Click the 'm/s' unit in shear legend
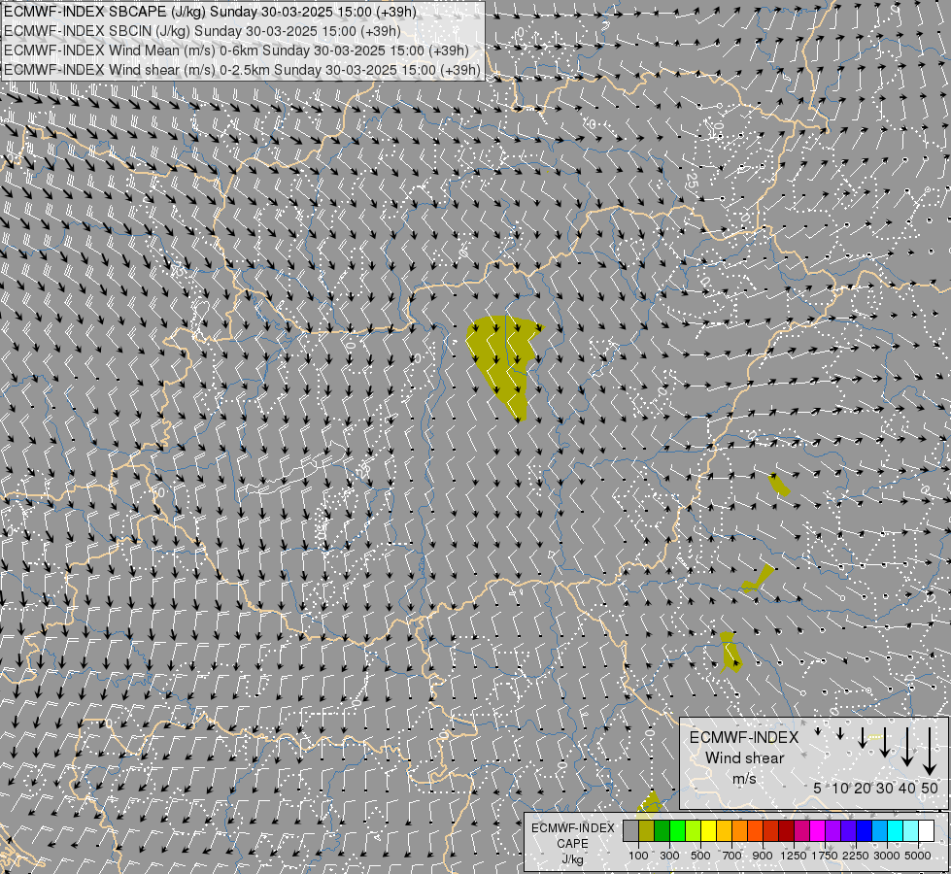The width and height of the screenshot is (951, 874). tap(744, 779)
